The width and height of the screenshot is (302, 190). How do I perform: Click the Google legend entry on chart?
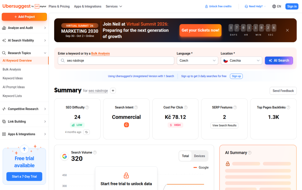[201, 168]
